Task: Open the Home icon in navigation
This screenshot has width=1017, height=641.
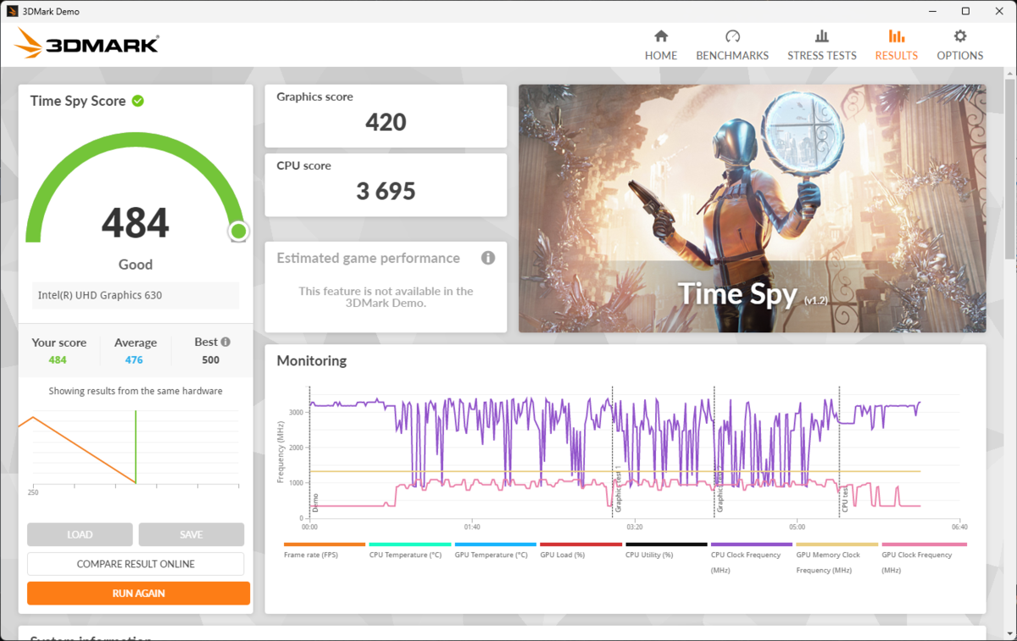Action: (661, 36)
